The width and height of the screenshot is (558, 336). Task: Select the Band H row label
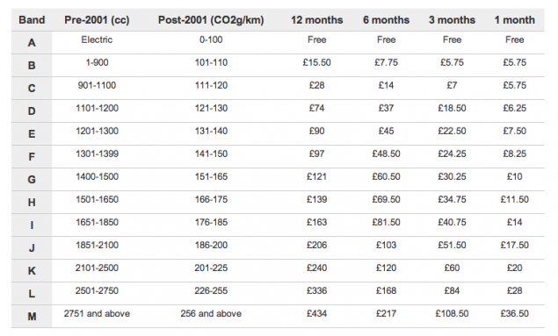tap(32, 202)
